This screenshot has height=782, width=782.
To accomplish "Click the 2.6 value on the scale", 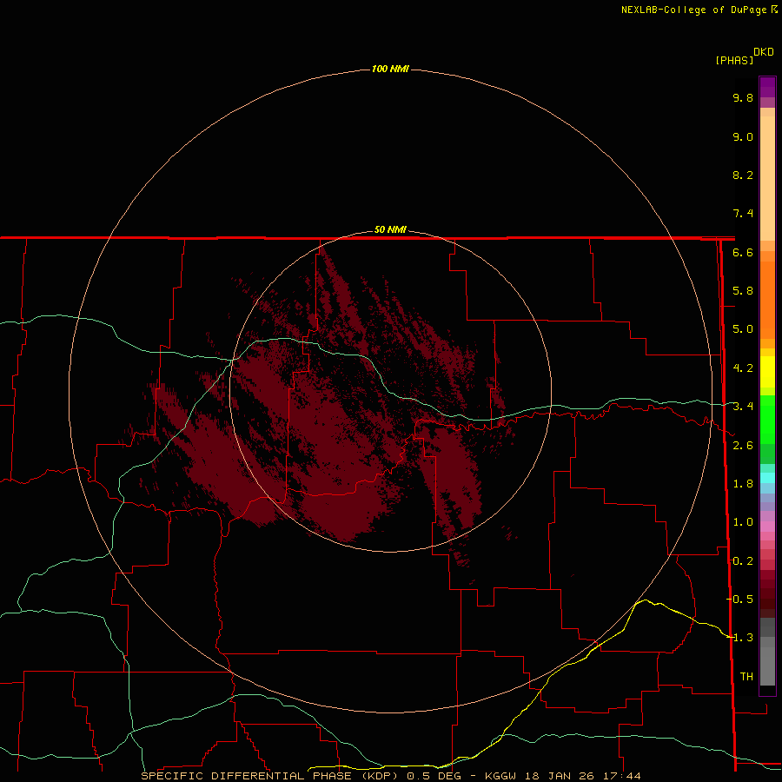I will pos(743,446).
